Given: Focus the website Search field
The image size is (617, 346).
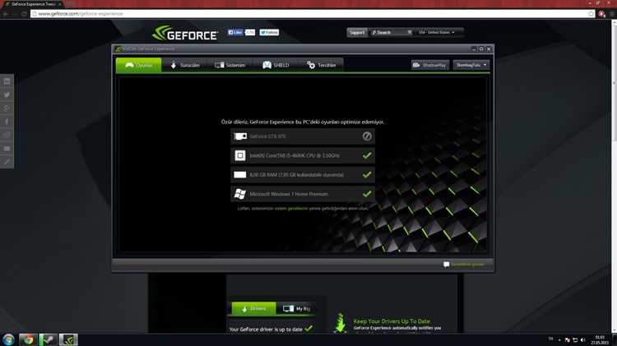Looking at the screenshot, I should coord(389,33).
